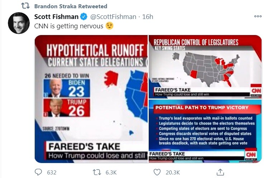Open the Hypothetical Runoff image

click(91, 98)
